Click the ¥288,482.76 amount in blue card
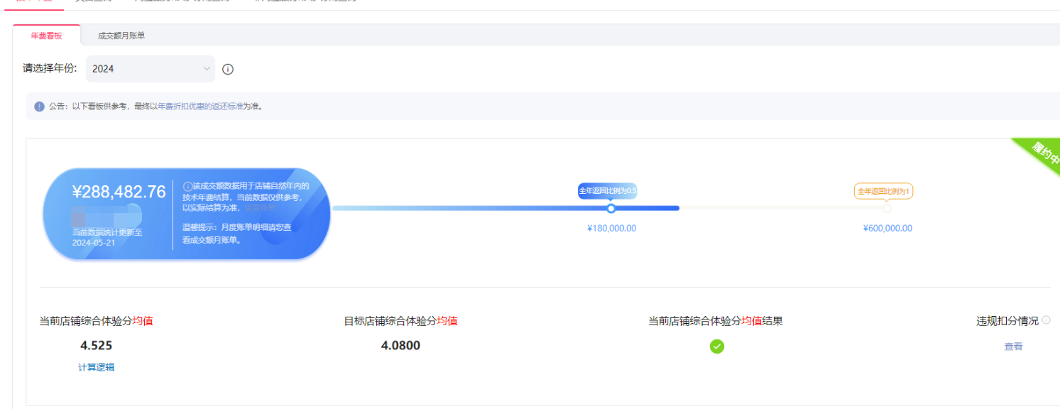The image size is (1060, 409). click(119, 192)
